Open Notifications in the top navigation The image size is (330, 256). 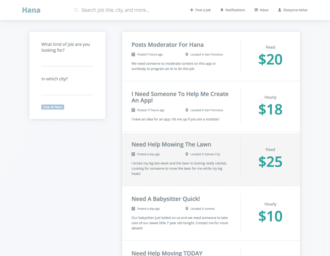click(235, 10)
